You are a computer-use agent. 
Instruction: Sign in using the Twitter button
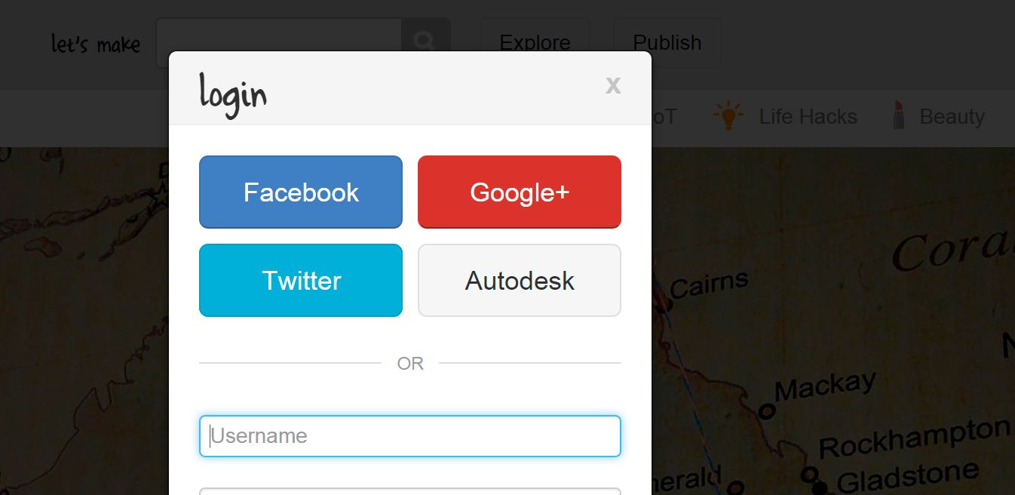click(301, 281)
